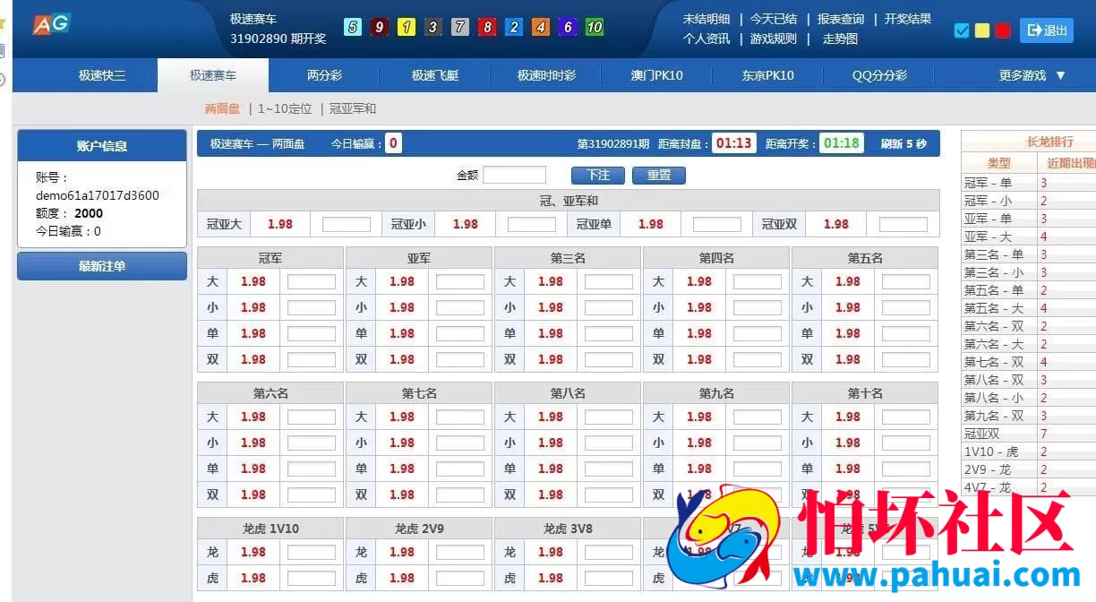Click the purple number ball 6
Viewport: 1096px width, 602px height.
567,27
